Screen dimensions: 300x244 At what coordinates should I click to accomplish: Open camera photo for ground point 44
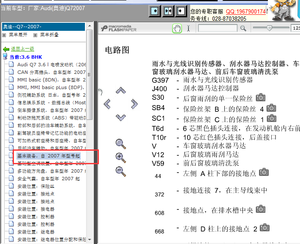click(264, 172)
